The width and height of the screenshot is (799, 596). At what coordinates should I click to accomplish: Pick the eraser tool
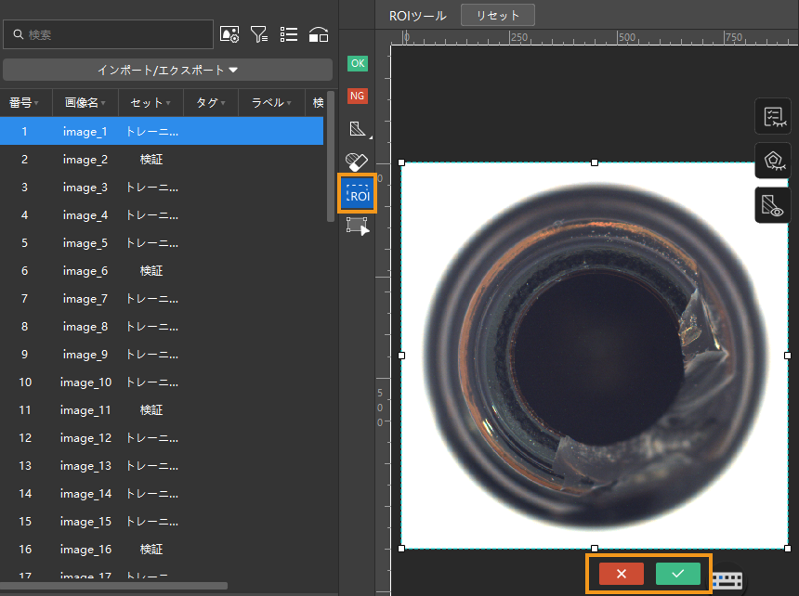click(x=357, y=162)
